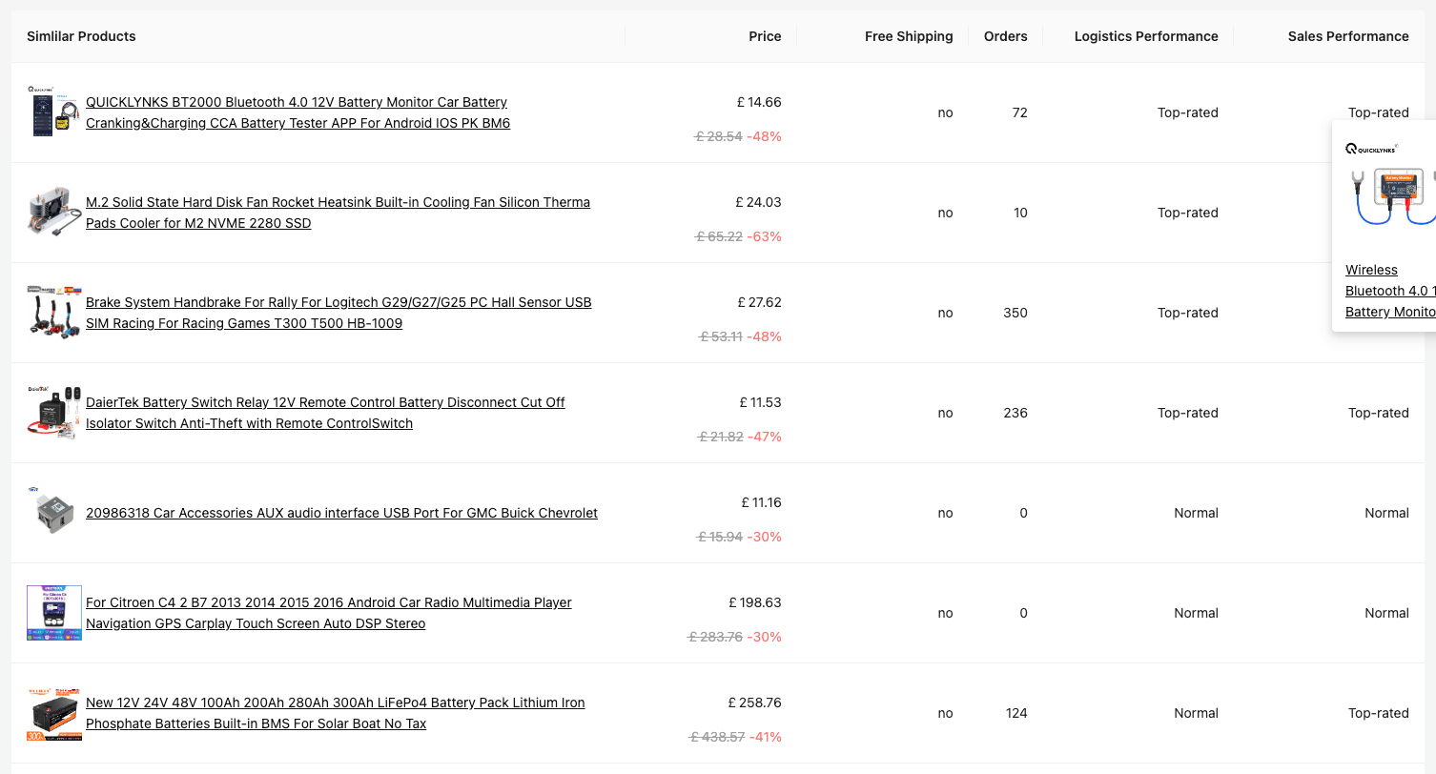Click the £ 11.53 price

[x=760, y=402]
